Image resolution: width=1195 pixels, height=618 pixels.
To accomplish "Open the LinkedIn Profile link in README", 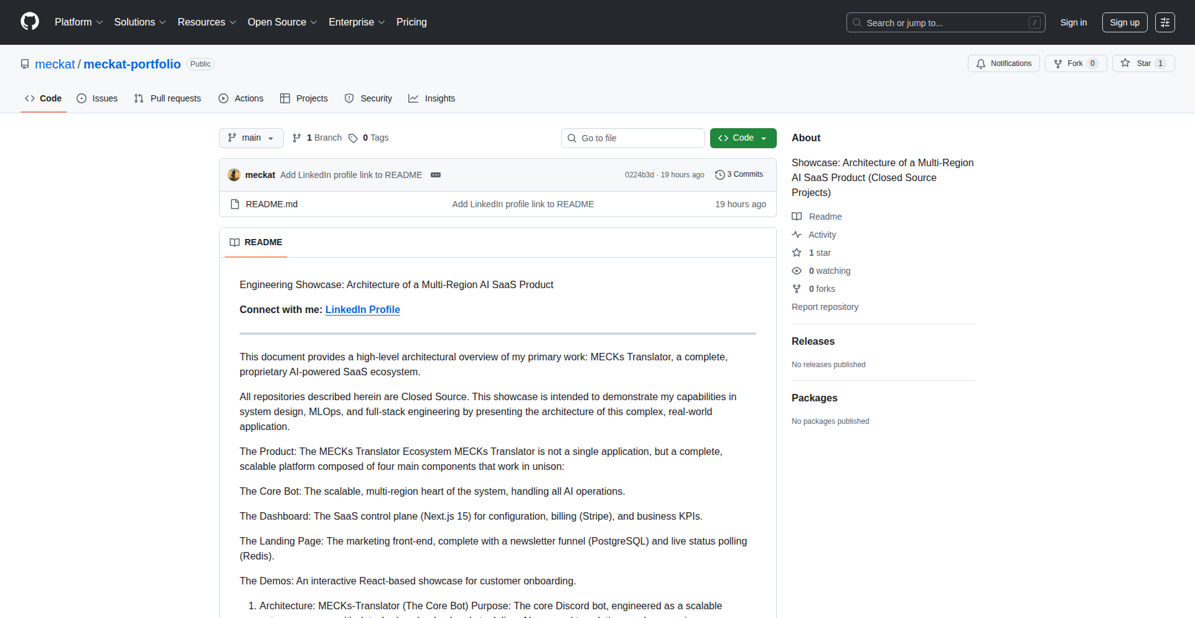I will tap(362, 309).
